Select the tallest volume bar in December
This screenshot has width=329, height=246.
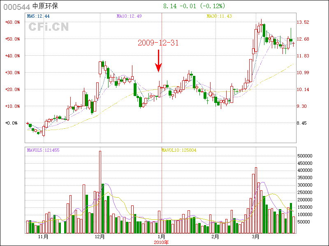(x=100, y=192)
